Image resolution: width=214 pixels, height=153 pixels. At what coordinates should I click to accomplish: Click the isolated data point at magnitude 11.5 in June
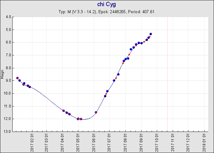tap(96, 112)
